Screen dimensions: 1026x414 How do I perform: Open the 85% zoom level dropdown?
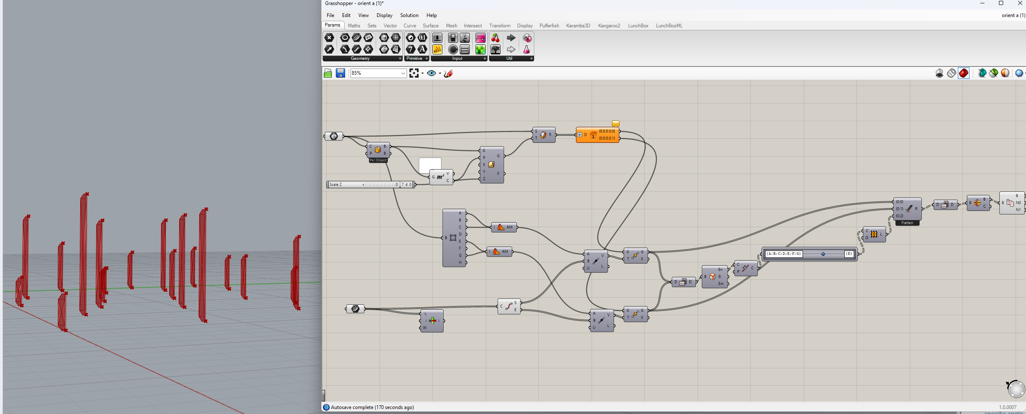378,73
